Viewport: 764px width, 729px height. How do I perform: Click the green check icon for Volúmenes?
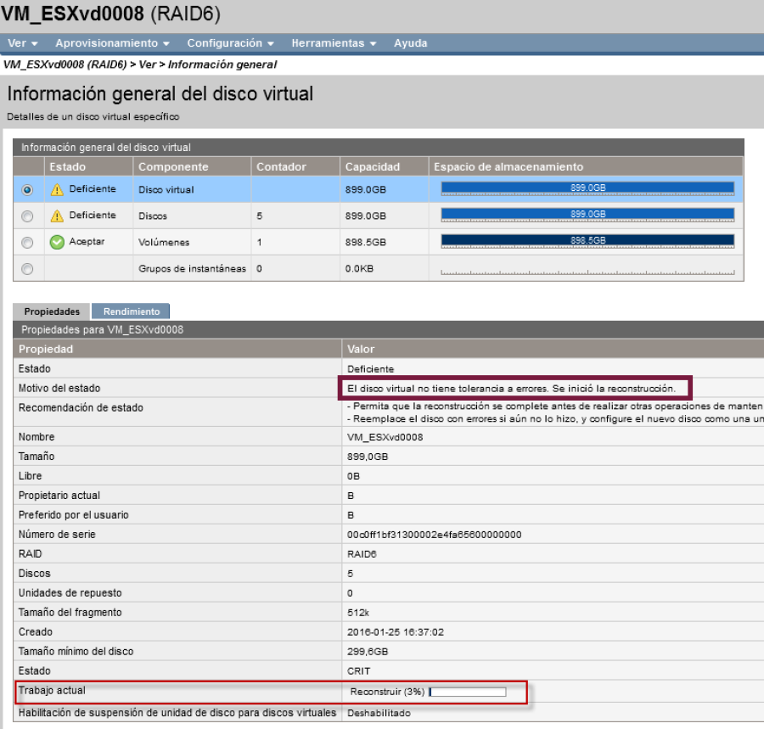click(x=58, y=242)
